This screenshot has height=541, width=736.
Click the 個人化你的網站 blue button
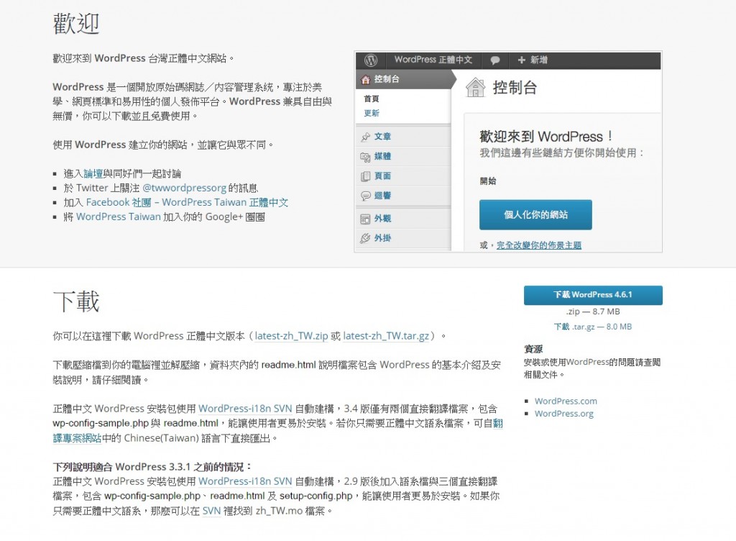535,214
